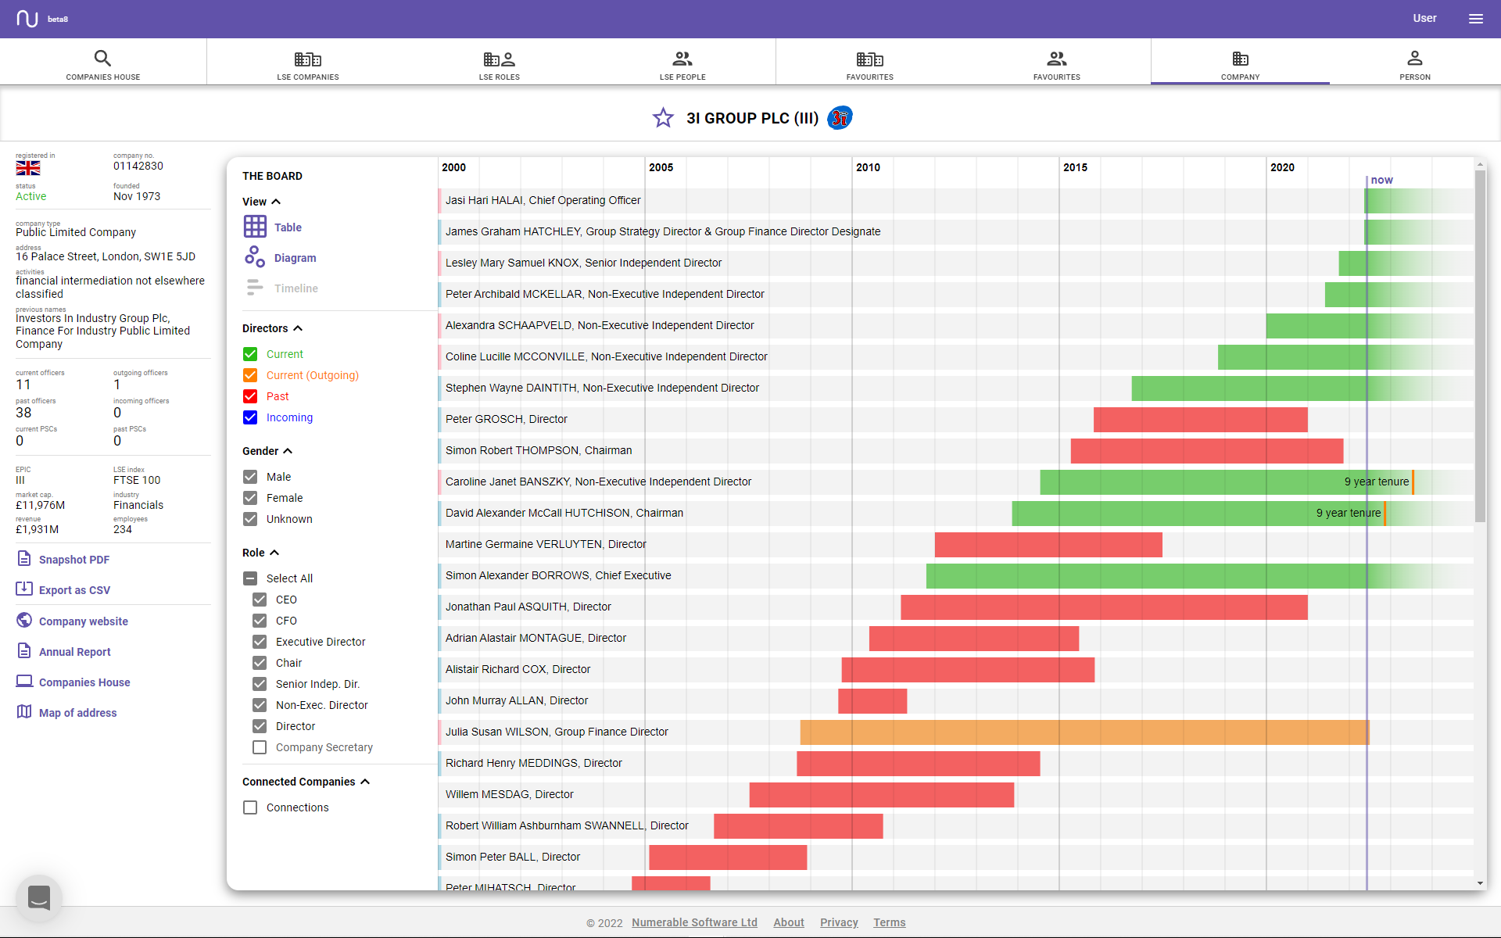Viewport: 1501px width, 938px height.
Task: Click Peter Grosch's red tenure bar
Action: 1200,420
